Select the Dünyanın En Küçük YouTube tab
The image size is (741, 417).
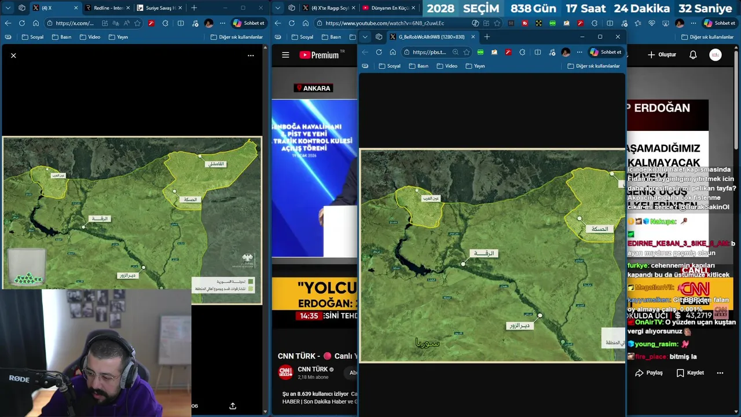pos(388,8)
